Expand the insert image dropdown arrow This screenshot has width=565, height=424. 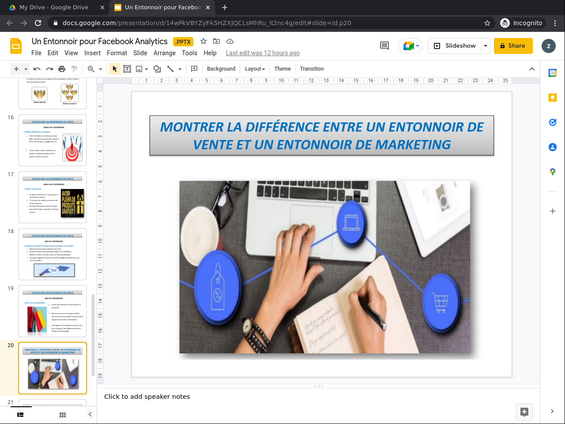pos(147,69)
